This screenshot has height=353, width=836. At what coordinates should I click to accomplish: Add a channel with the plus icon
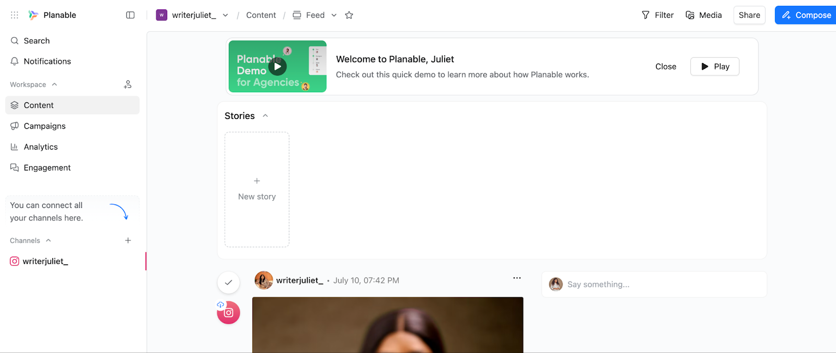tap(128, 240)
